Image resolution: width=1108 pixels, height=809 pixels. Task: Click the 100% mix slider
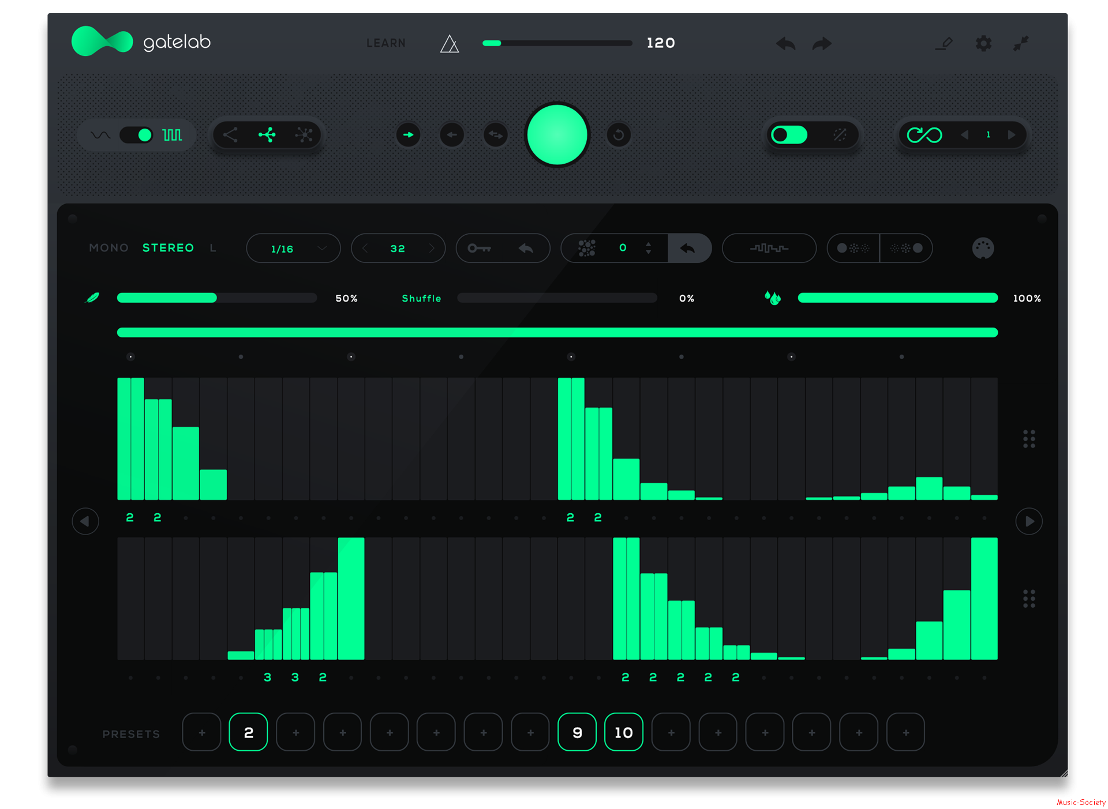tap(898, 298)
